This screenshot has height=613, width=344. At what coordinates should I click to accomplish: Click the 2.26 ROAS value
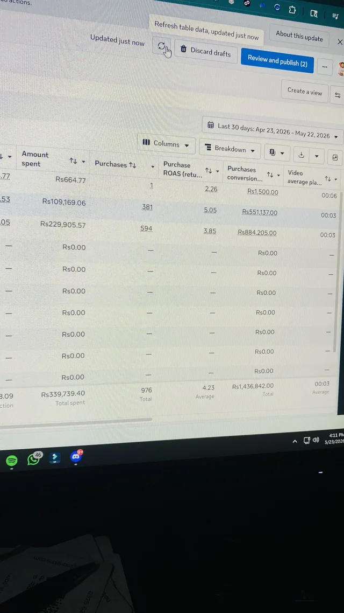[211, 189]
